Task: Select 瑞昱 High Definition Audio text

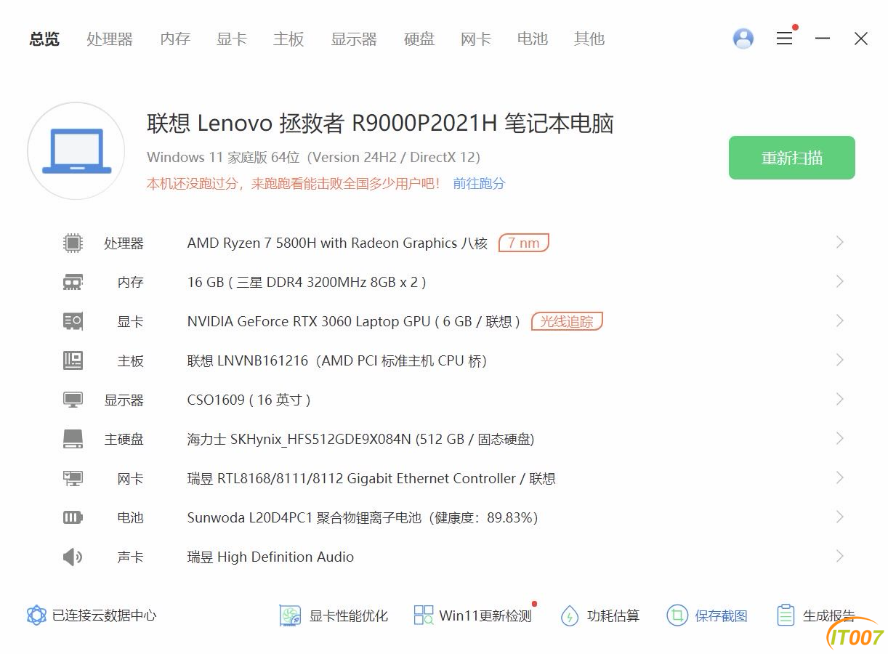Action: (270, 557)
